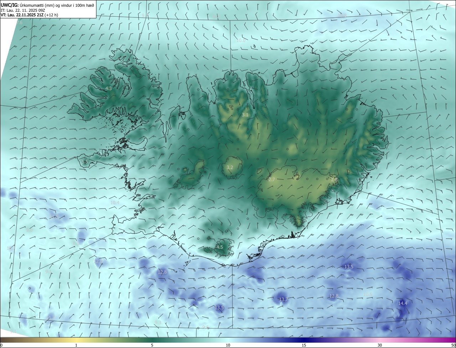This screenshot has height=348, width=456.
Task: Click the 14.4 value in the southeast sea
Action: pos(403,303)
